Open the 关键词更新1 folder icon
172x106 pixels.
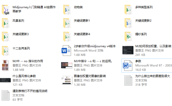click(67, 23)
